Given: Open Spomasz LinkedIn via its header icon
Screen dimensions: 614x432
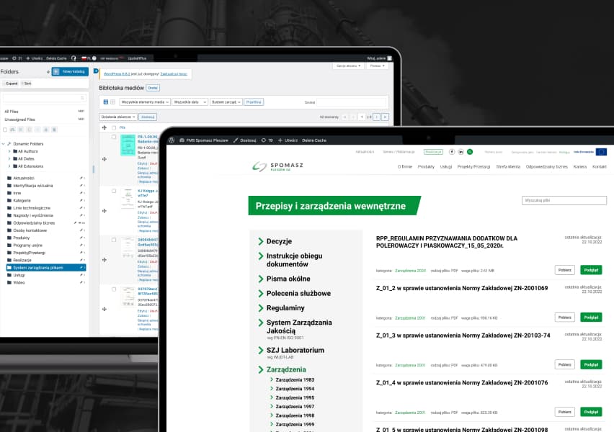Looking at the screenshot, I should pos(461,152).
